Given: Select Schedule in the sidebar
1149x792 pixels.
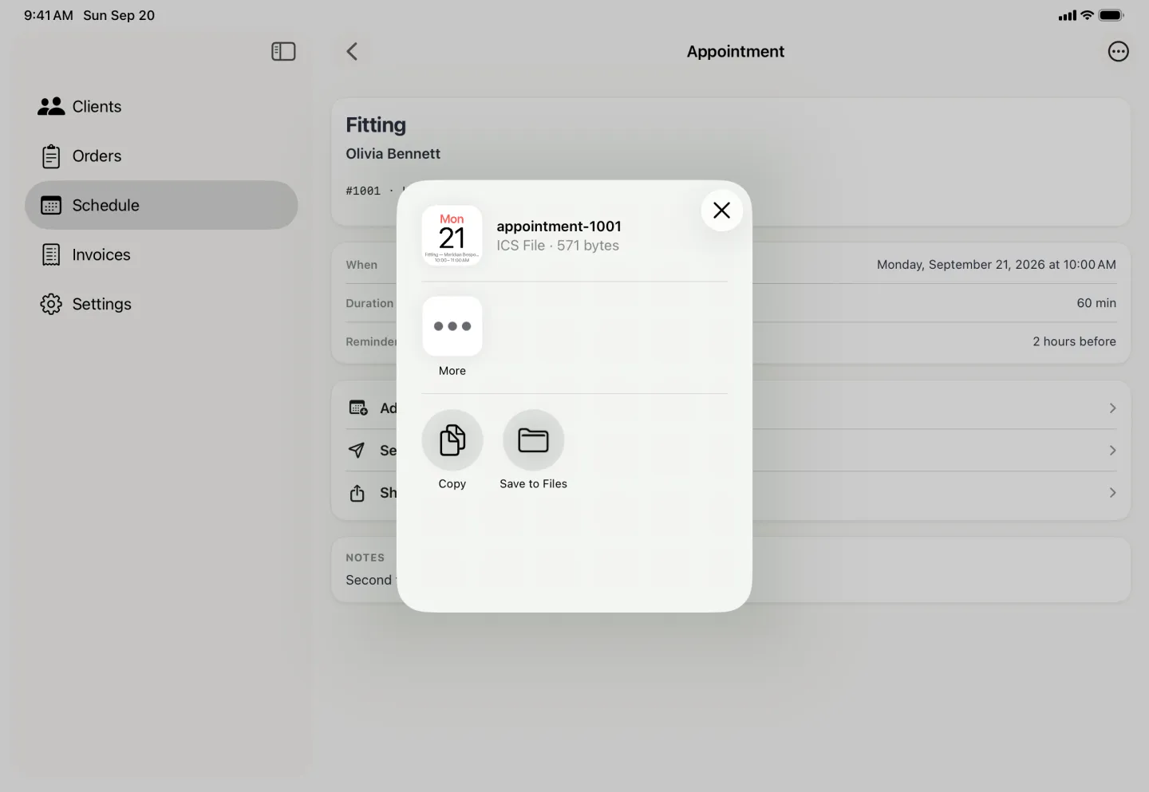Looking at the screenshot, I should [161, 205].
